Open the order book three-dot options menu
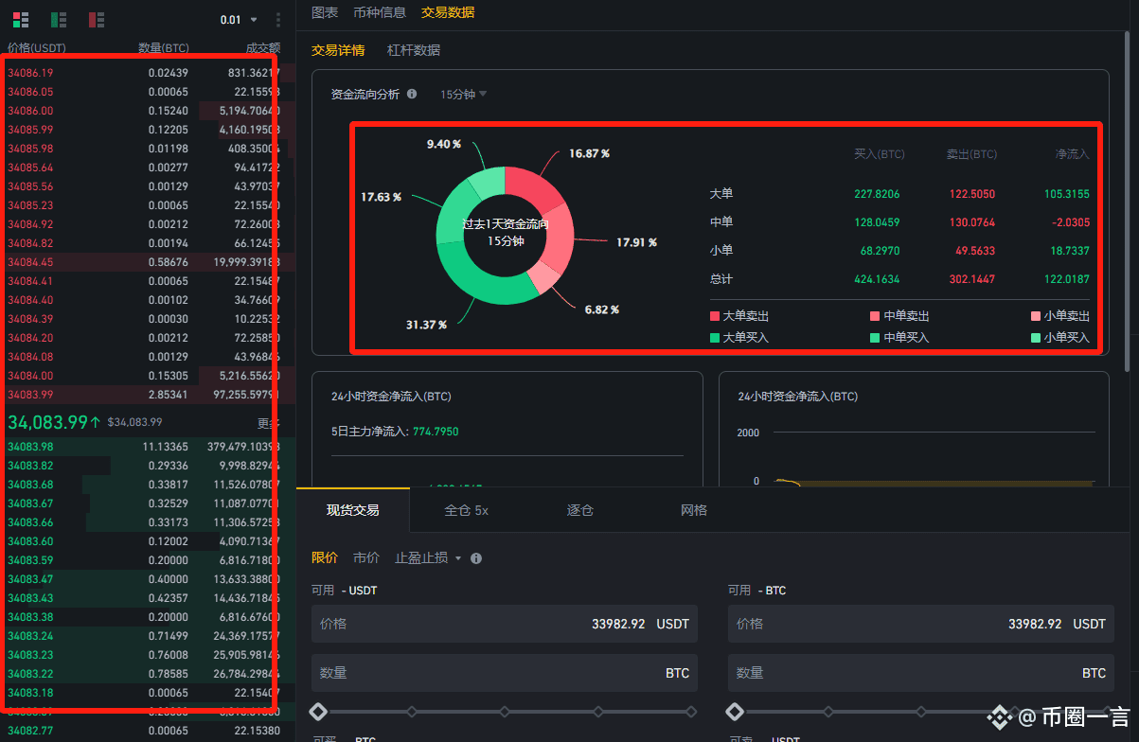This screenshot has height=742, width=1139. (x=277, y=20)
